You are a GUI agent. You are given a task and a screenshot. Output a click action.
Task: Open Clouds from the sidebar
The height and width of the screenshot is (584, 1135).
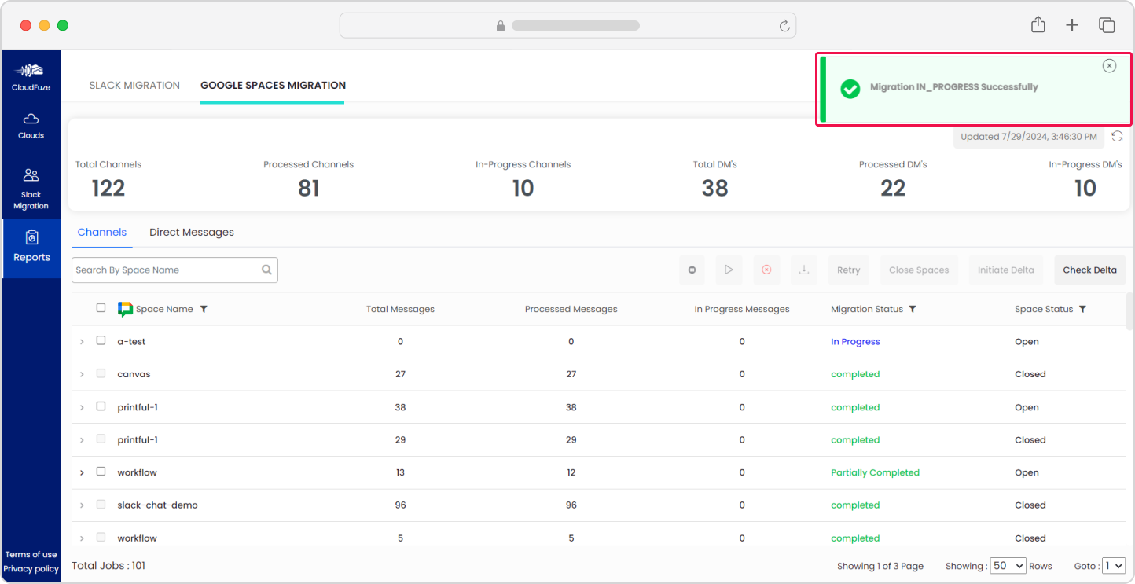(31, 126)
